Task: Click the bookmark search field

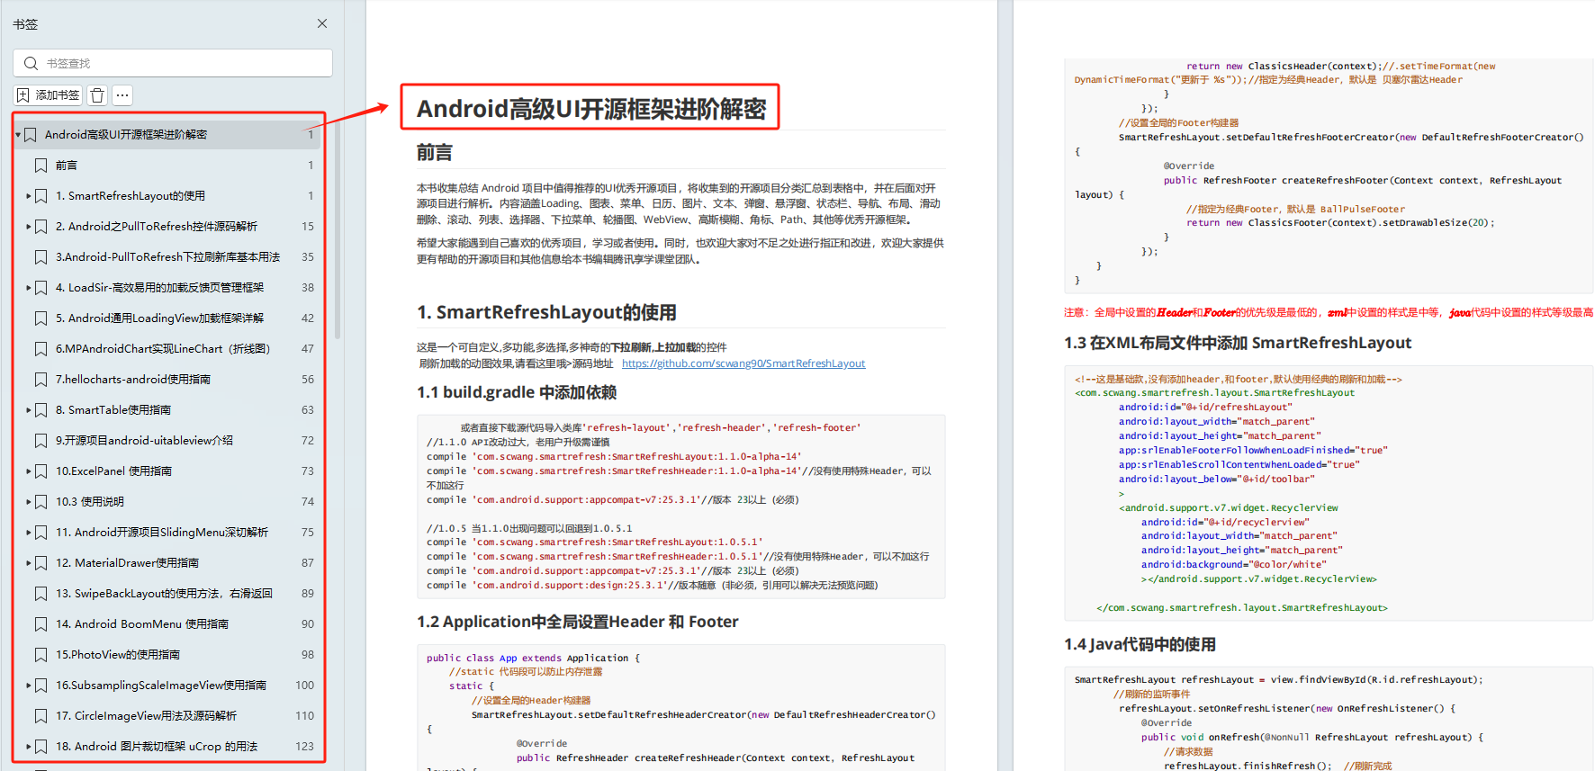Action: pyautogui.click(x=173, y=63)
